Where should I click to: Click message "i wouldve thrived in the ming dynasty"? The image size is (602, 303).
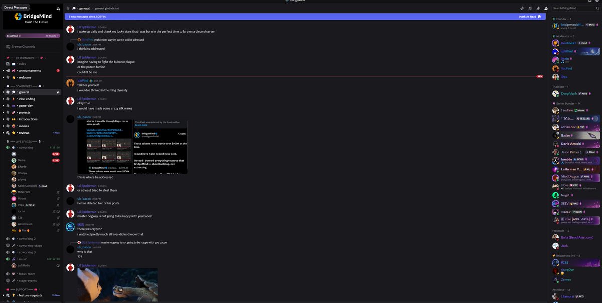[x=102, y=90]
